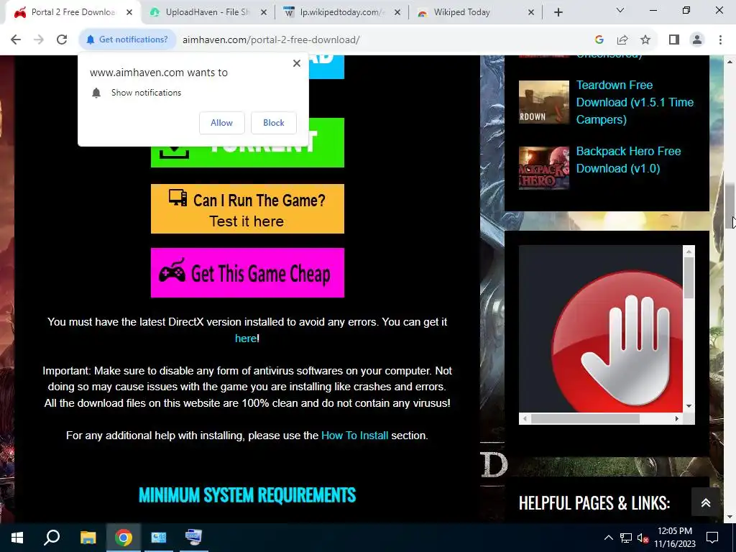Click the taskbar app after Chrome

[159, 538]
